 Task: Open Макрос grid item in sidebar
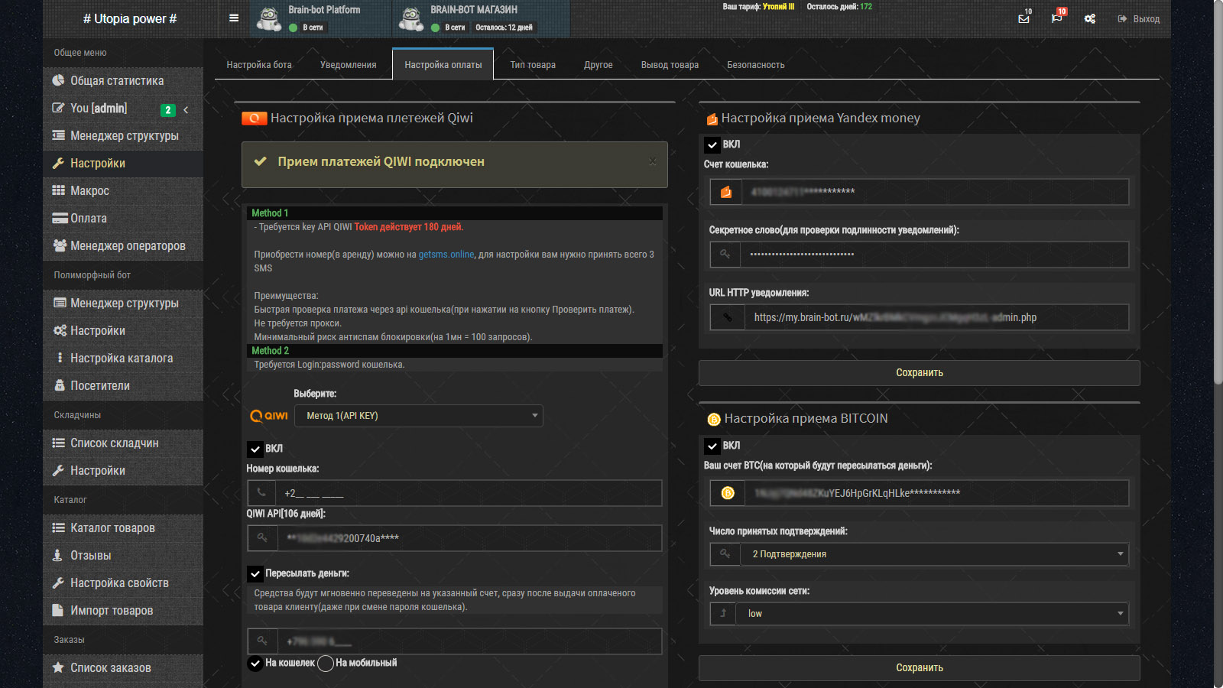click(123, 190)
